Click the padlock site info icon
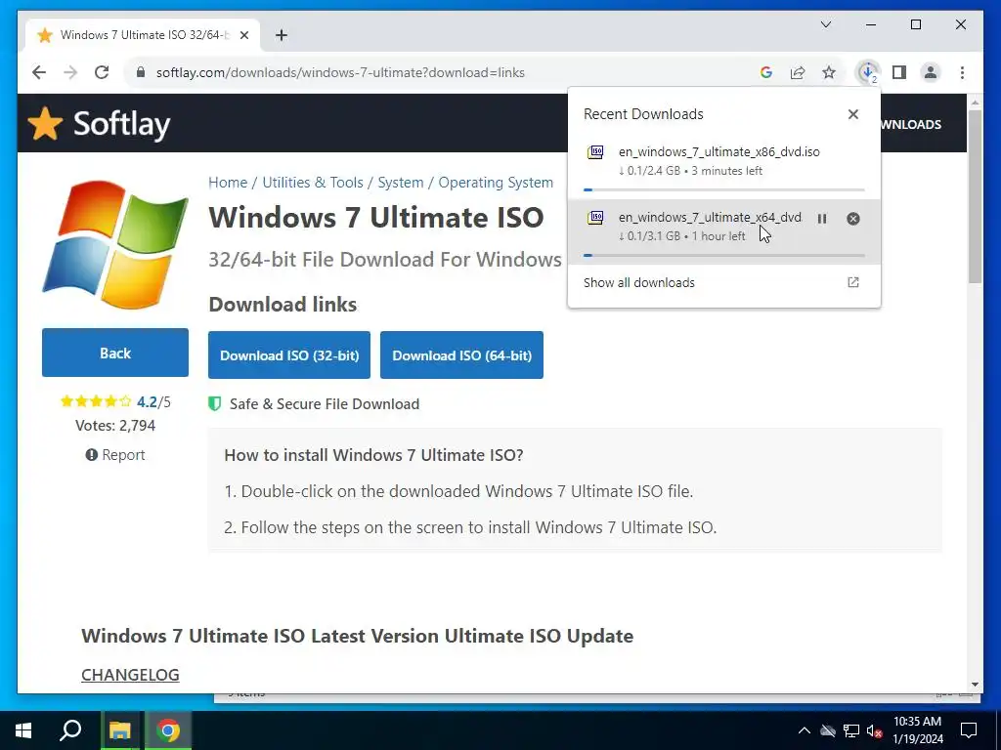1001x750 pixels. click(141, 72)
